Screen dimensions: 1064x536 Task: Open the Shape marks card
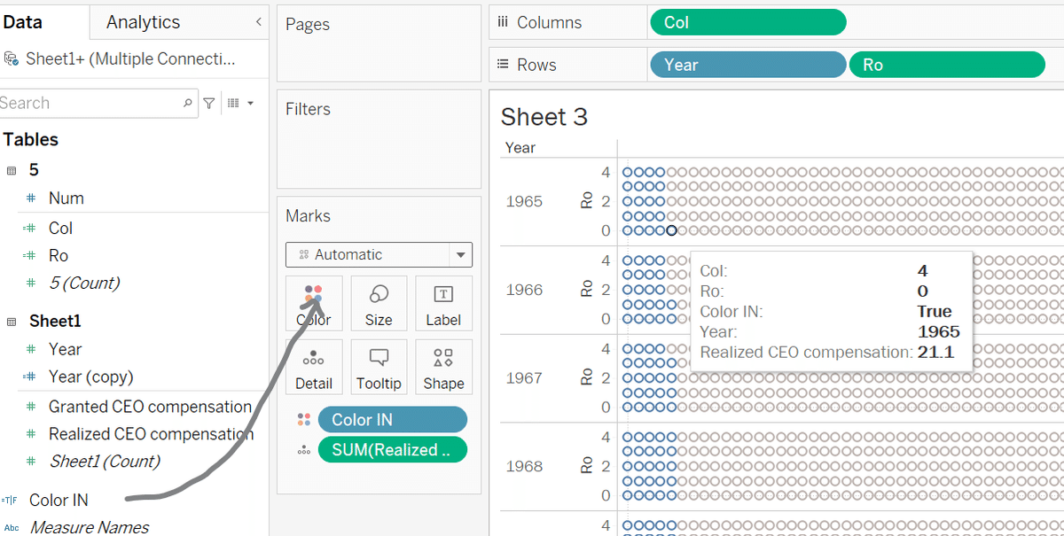pos(443,368)
